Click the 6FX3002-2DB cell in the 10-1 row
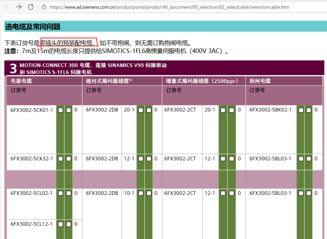 102,193
